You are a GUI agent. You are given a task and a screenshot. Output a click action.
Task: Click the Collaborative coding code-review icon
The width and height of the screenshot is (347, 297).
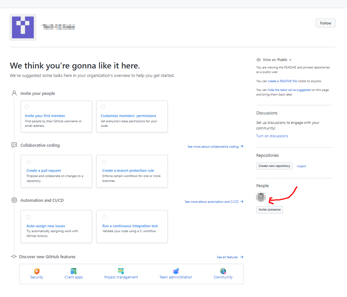pos(14,145)
